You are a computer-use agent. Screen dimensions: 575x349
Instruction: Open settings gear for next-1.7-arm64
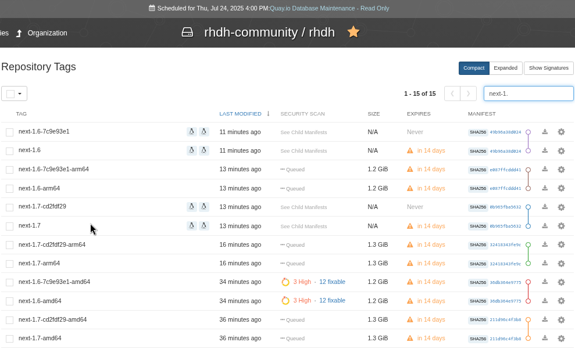[x=561, y=263]
